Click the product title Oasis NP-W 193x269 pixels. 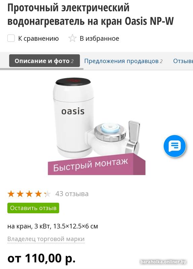90,14
